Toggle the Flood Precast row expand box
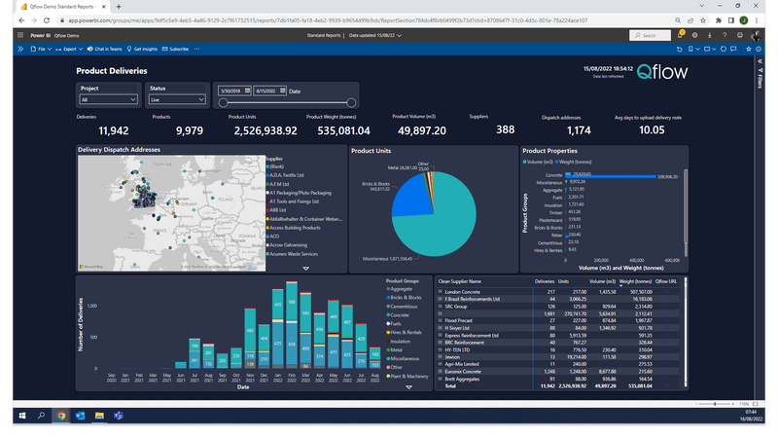Image resolution: width=778 pixels, height=438 pixels. click(x=441, y=321)
